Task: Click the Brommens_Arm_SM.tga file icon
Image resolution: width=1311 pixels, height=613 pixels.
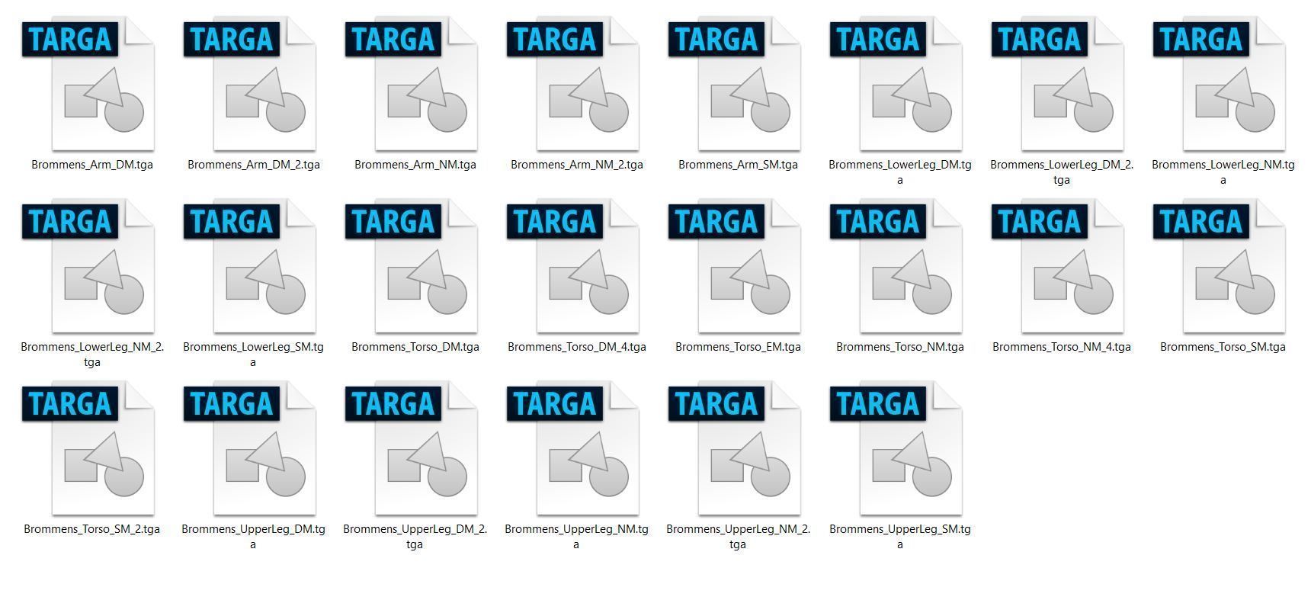Action: (735, 84)
